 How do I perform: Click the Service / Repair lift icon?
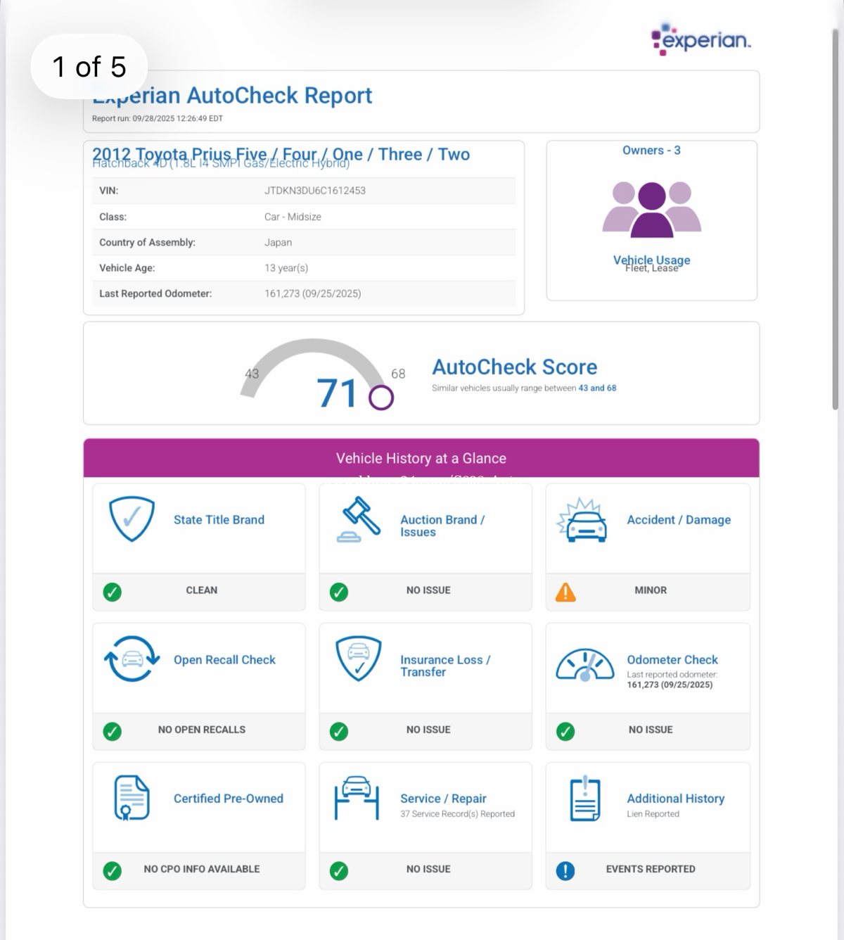[x=357, y=798]
